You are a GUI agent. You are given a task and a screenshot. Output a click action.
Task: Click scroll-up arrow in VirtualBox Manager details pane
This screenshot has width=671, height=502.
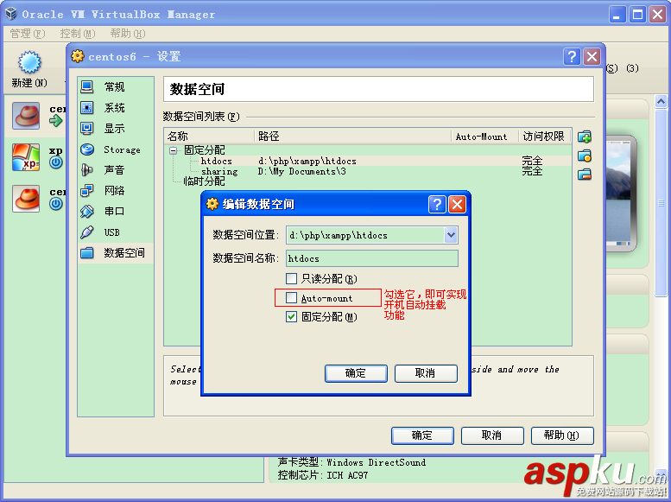(661, 101)
